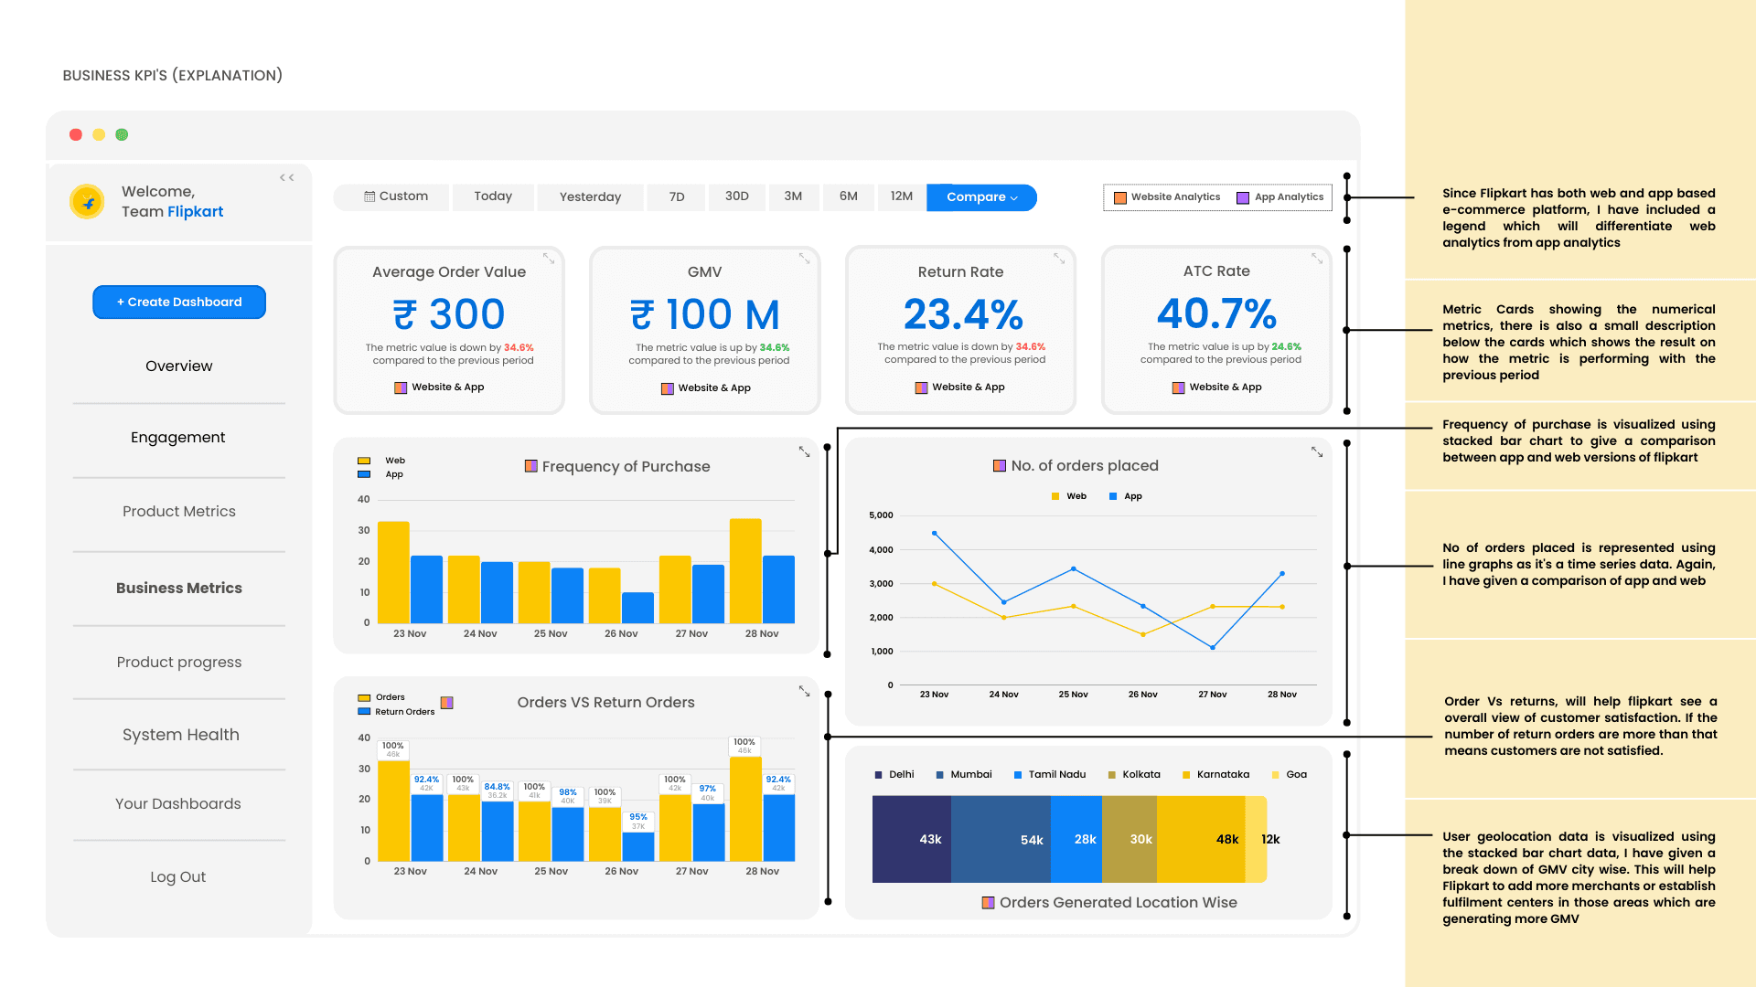Toggle Web series in orders placed legend

[1069, 496]
